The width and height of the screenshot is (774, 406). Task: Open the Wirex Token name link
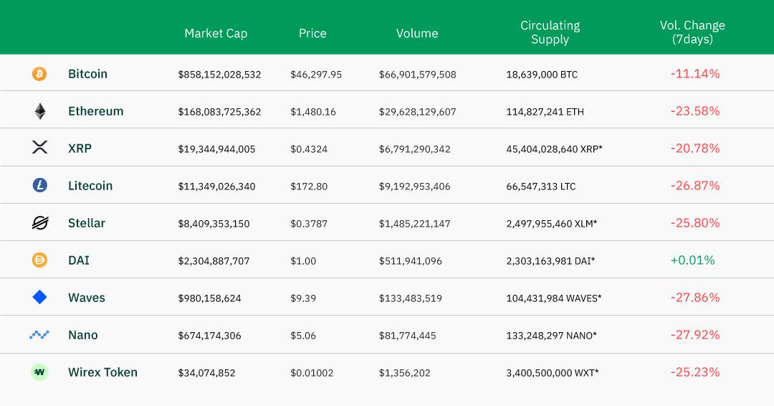pos(102,372)
